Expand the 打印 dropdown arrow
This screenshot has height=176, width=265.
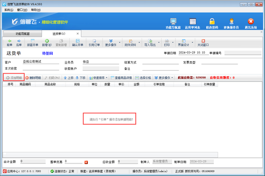pos(173,42)
